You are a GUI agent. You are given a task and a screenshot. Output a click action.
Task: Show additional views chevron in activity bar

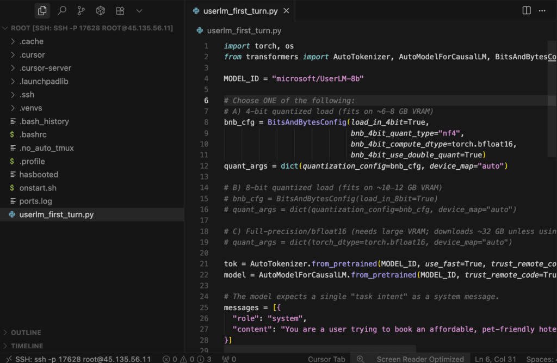139,10
